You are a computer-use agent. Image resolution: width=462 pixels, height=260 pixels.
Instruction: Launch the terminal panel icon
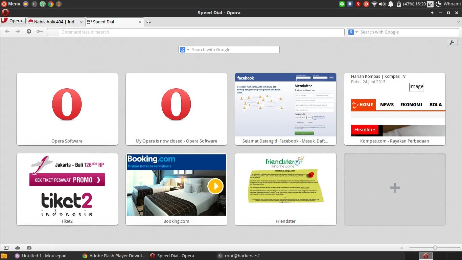[x=34, y=4]
